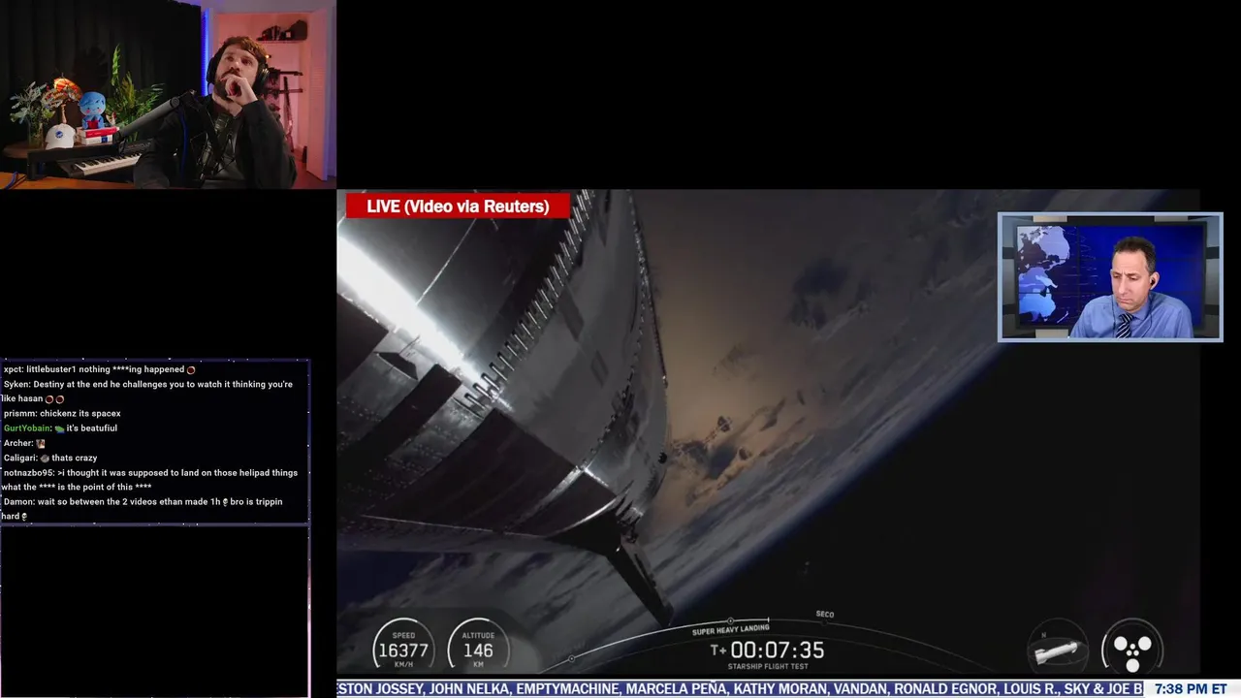Click the 7:38 PM ET clock
Screen dimensions: 1241x698
pos(1192,688)
